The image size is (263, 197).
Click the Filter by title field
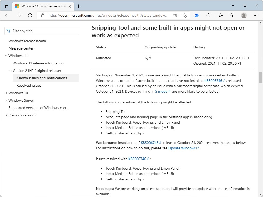44,31
